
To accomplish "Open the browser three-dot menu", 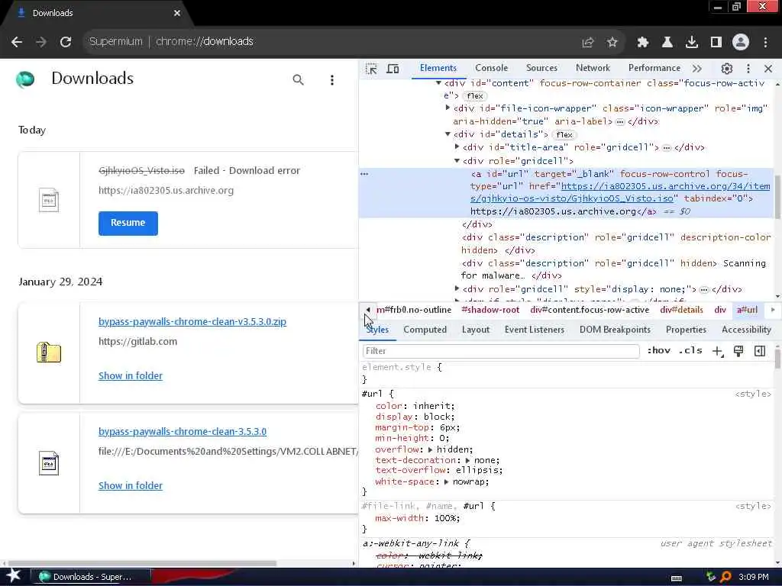I will pos(765,43).
